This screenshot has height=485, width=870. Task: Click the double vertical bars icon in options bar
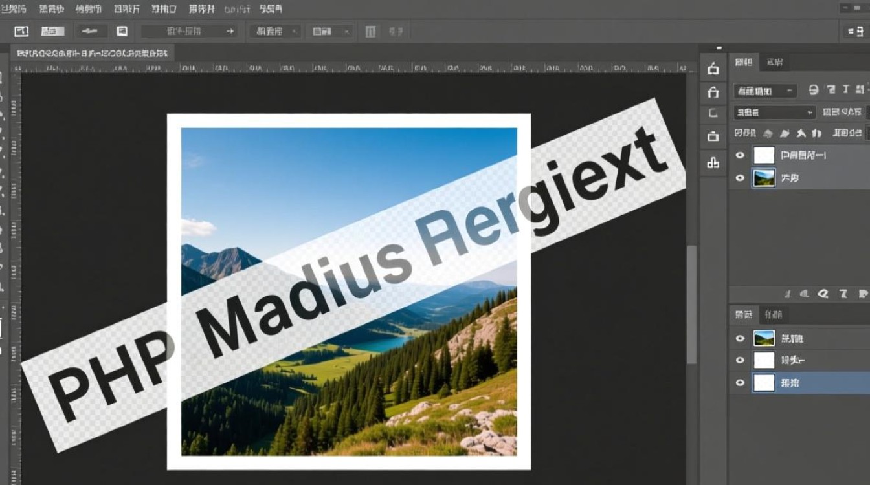pos(370,31)
